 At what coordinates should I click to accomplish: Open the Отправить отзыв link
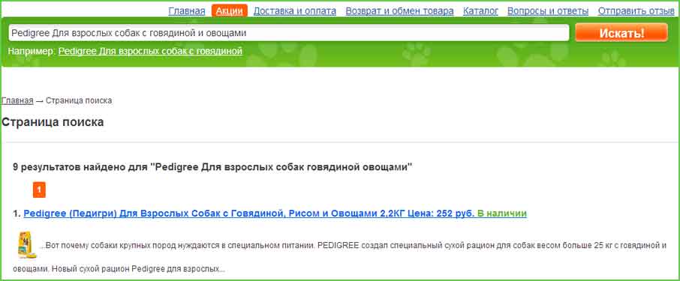(636, 10)
